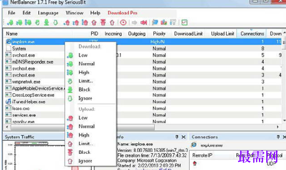Select the iexplore.exe process row
The height and width of the screenshot is (170, 286).
coord(142,42)
